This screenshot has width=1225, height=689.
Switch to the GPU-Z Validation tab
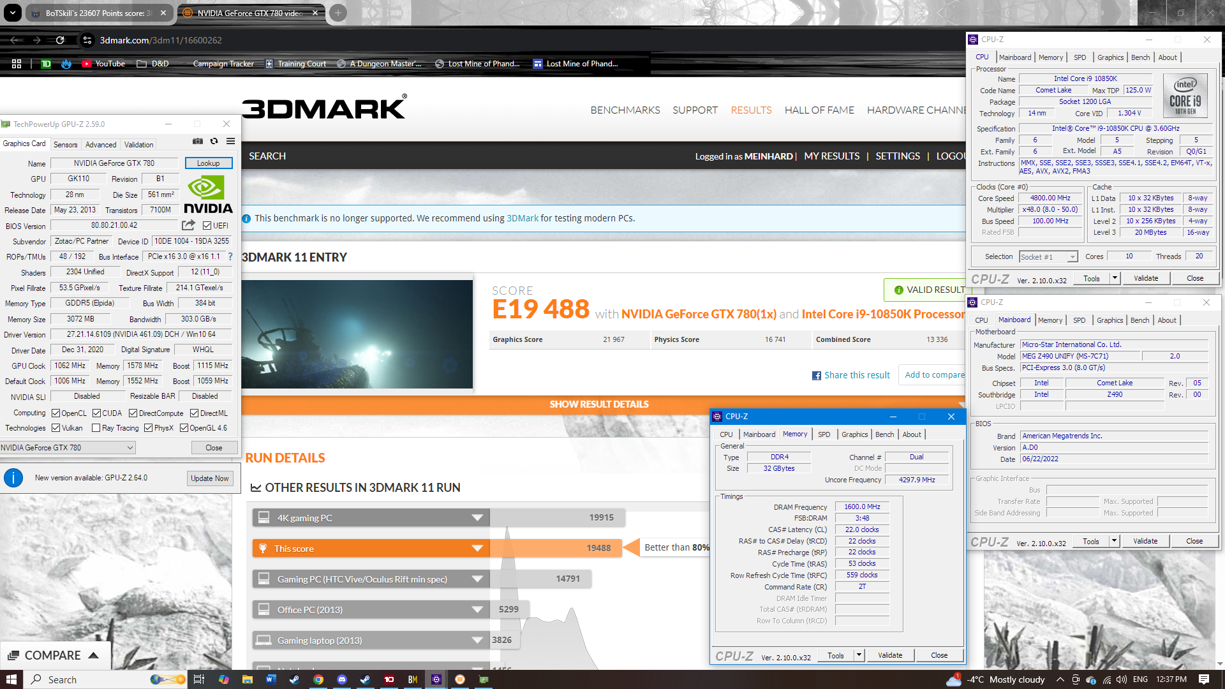pos(138,145)
